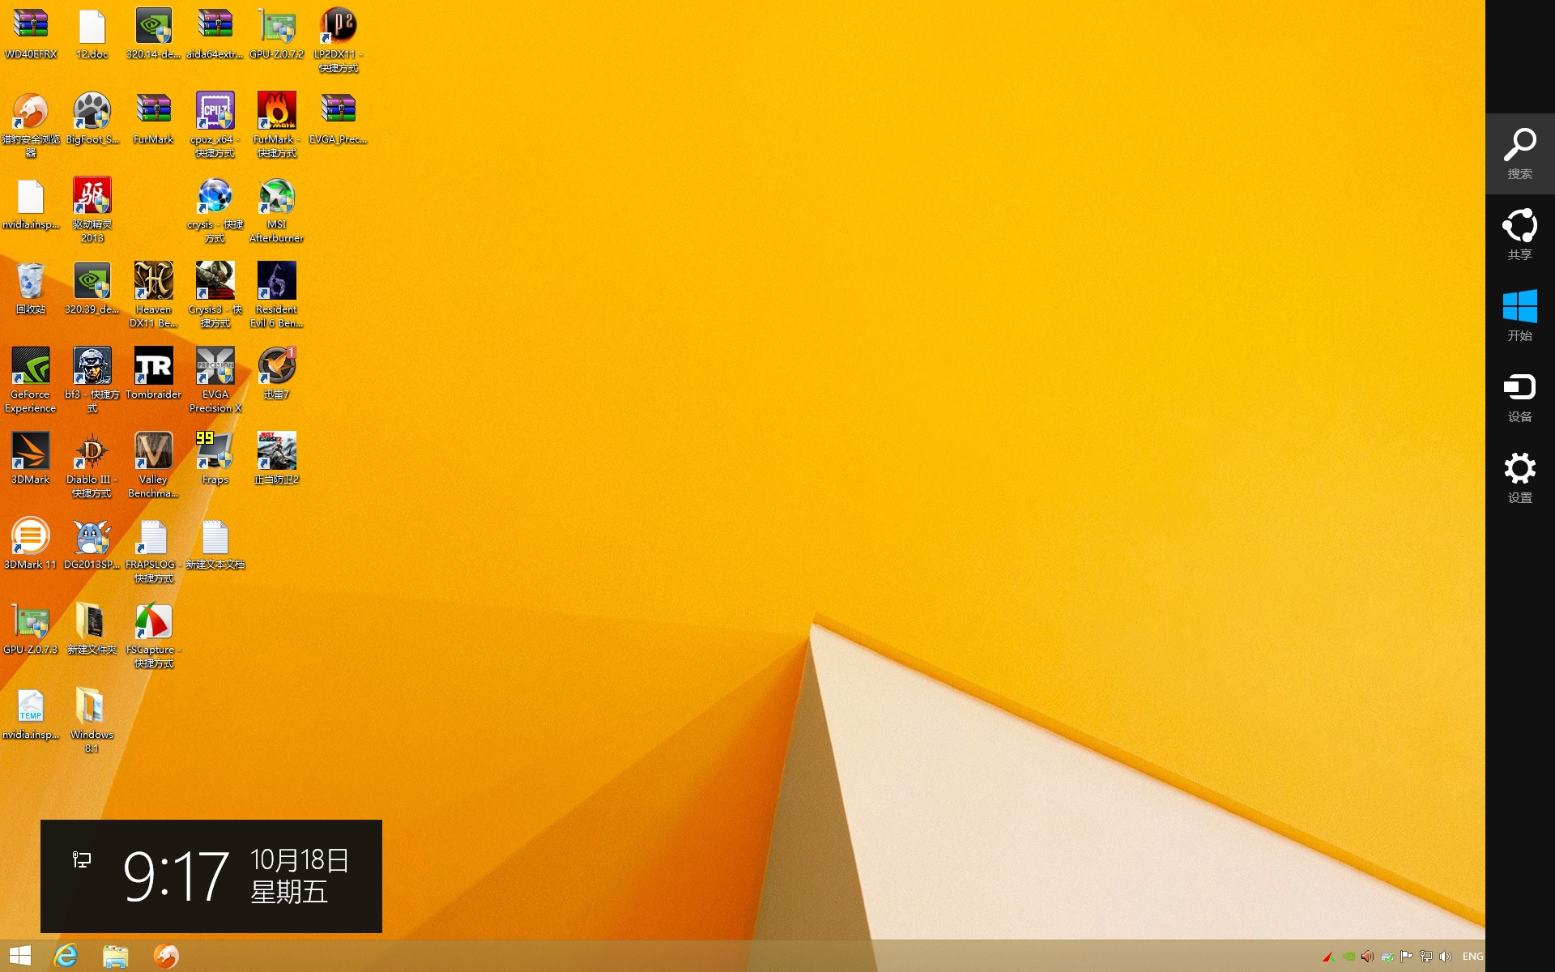
Task: Click the red speaker tray icon
Action: 1368,957
